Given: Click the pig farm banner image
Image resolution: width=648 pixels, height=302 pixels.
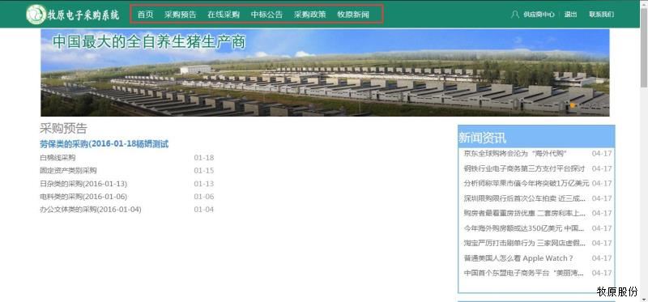Looking at the screenshot, I should point(325,72).
